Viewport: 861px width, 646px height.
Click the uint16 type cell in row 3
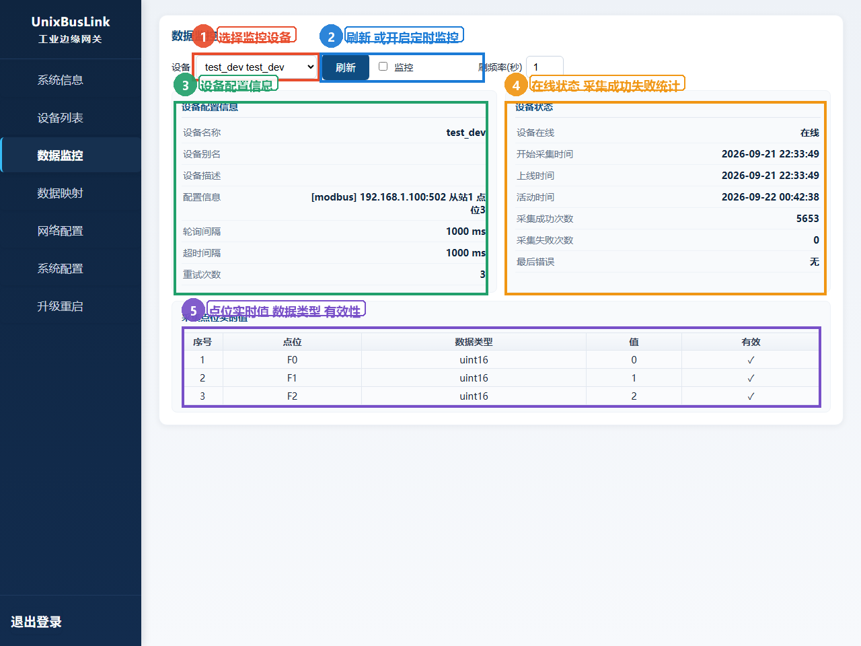pos(474,396)
